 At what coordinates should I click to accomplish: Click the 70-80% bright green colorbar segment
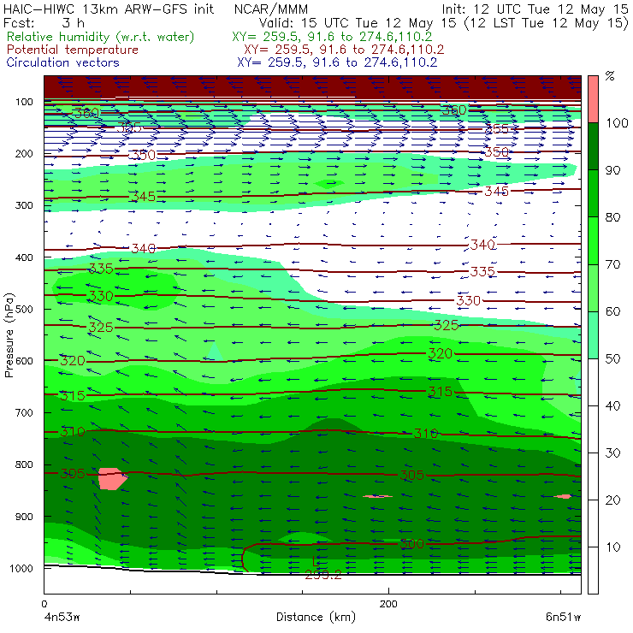click(x=593, y=240)
